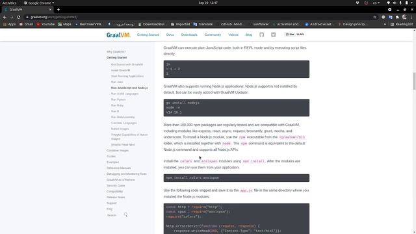The image size is (416, 234).
Task: Open a new tab with the plus button
Action: pos(58,10)
